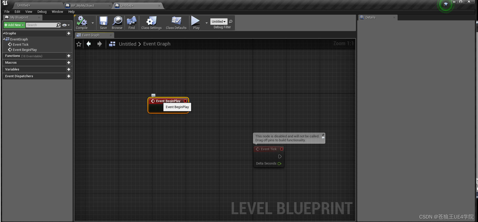
Task: Browse to asset in Content Browser
Action: (x=117, y=23)
